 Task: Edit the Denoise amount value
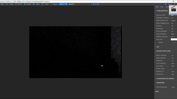click(x=174, y=87)
